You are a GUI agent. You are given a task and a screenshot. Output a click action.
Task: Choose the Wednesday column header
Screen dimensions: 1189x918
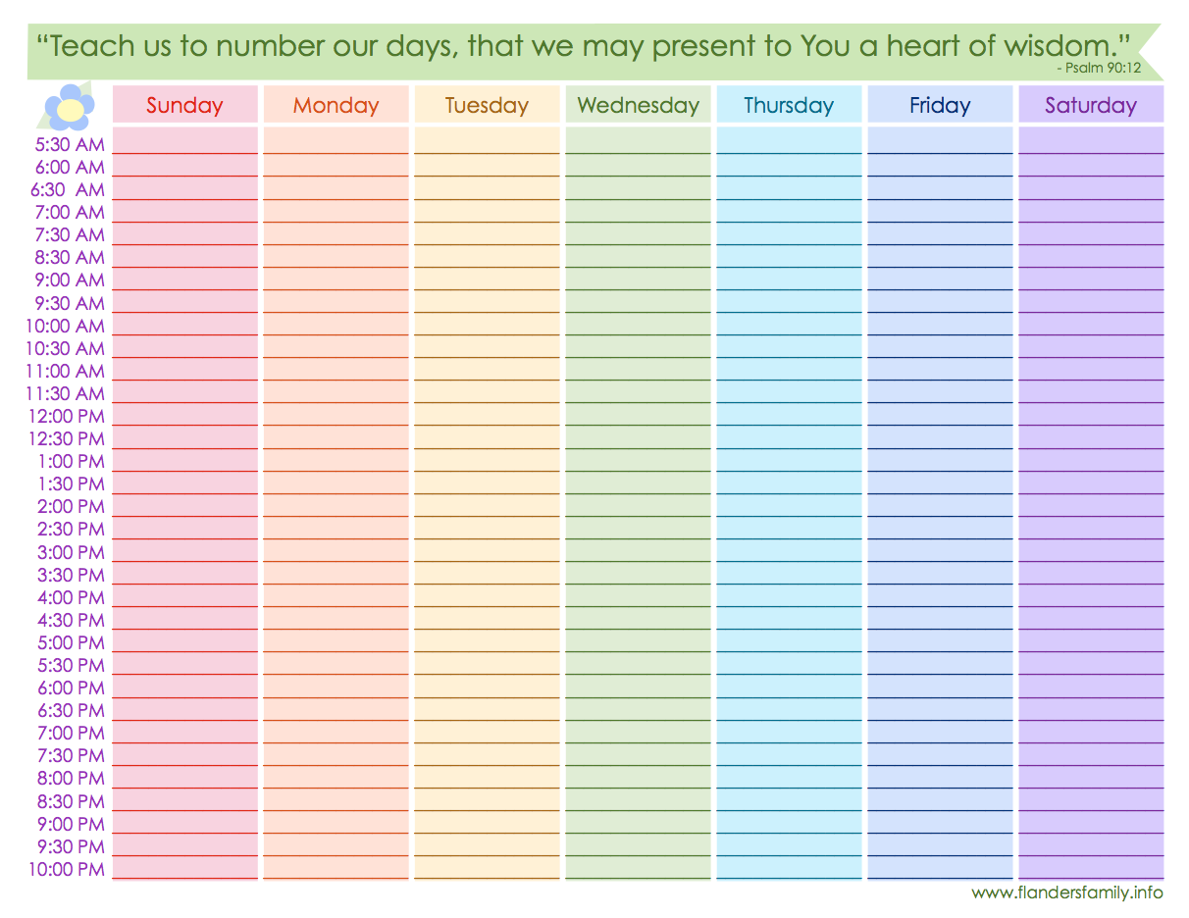[x=638, y=105]
